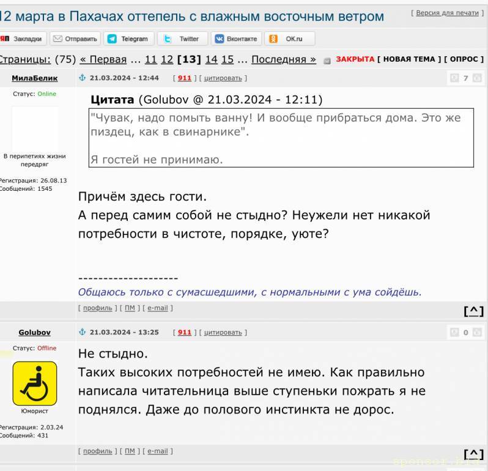Share the thread on Twitter
Viewport: 488px width, 471px height.
coord(182,39)
